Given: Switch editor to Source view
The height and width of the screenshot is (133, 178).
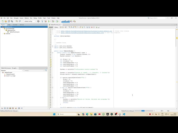Looking at the screenshot, I should (51, 27).
